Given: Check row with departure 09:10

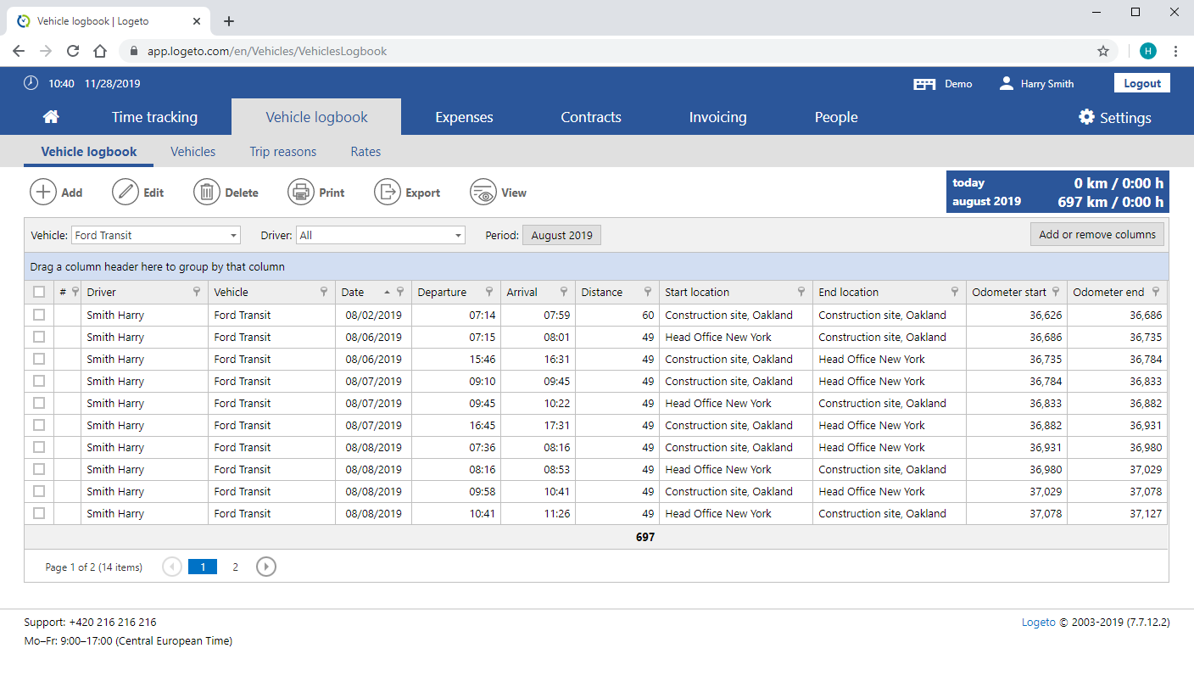Looking at the screenshot, I should pos(39,381).
